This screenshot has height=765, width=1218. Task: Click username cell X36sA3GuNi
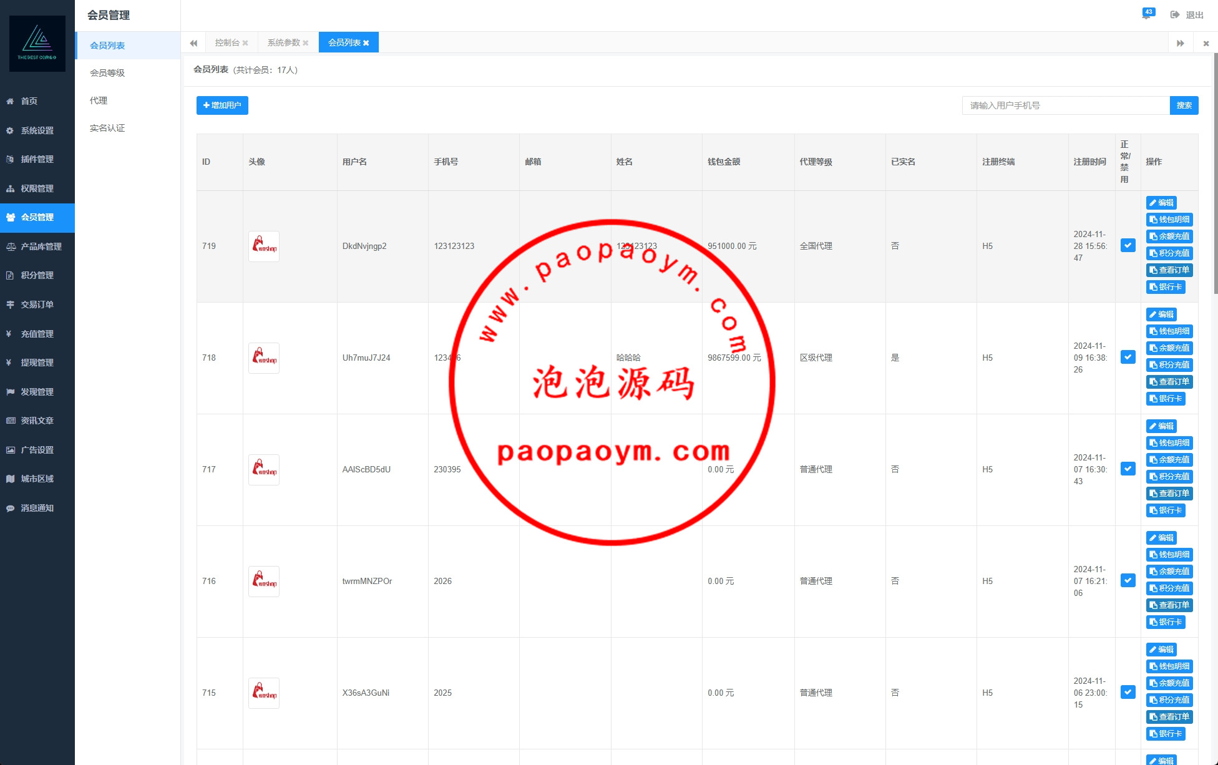[x=366, y=693]
